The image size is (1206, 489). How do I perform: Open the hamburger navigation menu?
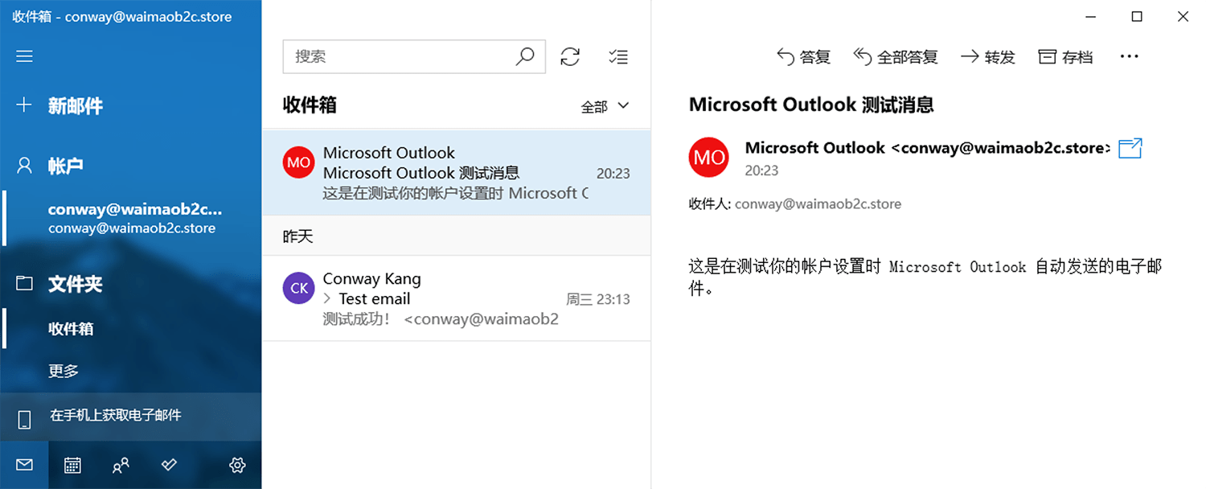coord(24,56)
